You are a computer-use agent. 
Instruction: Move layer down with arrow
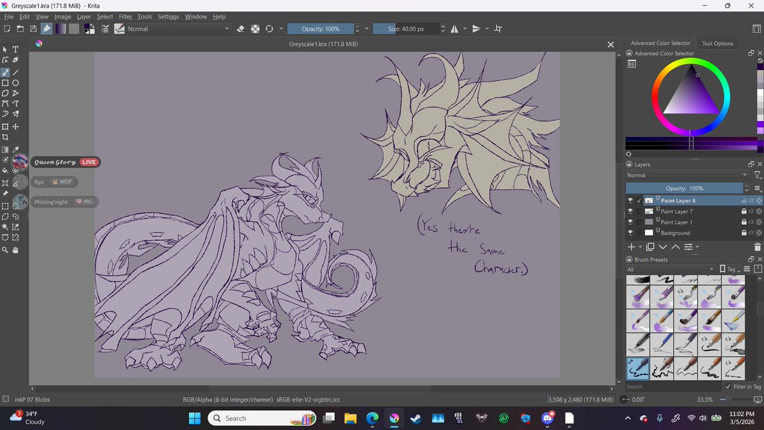click(663, 247)
